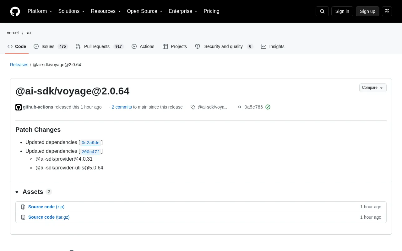The image size is (402, 251).
Task: Click the zip file icon for Source code
Action: 23,207
